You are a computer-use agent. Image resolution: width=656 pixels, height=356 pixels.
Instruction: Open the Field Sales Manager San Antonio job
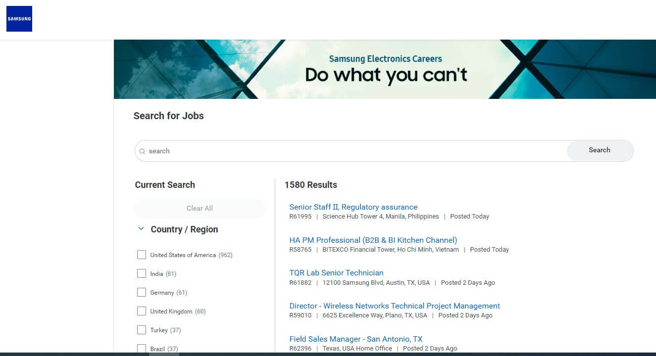pyautogui.click(x=355, y=339)
